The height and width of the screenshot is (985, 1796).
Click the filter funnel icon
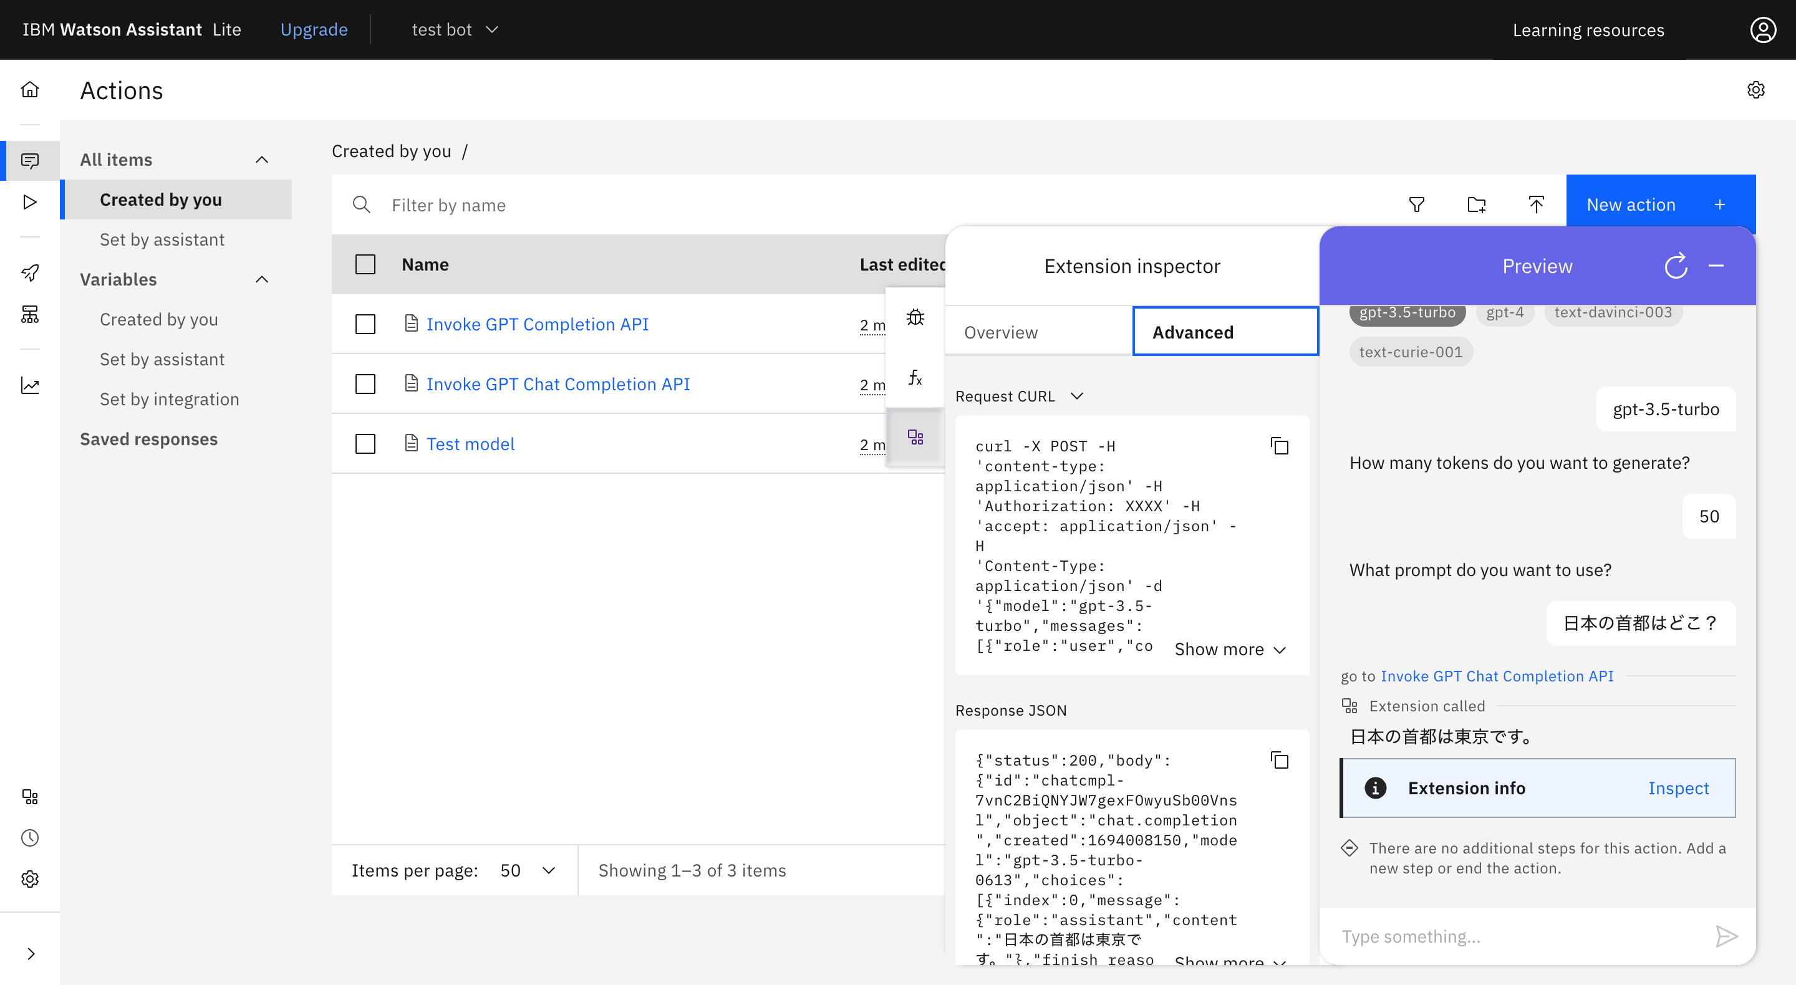pyautogui.click(x=1416, y=205)
